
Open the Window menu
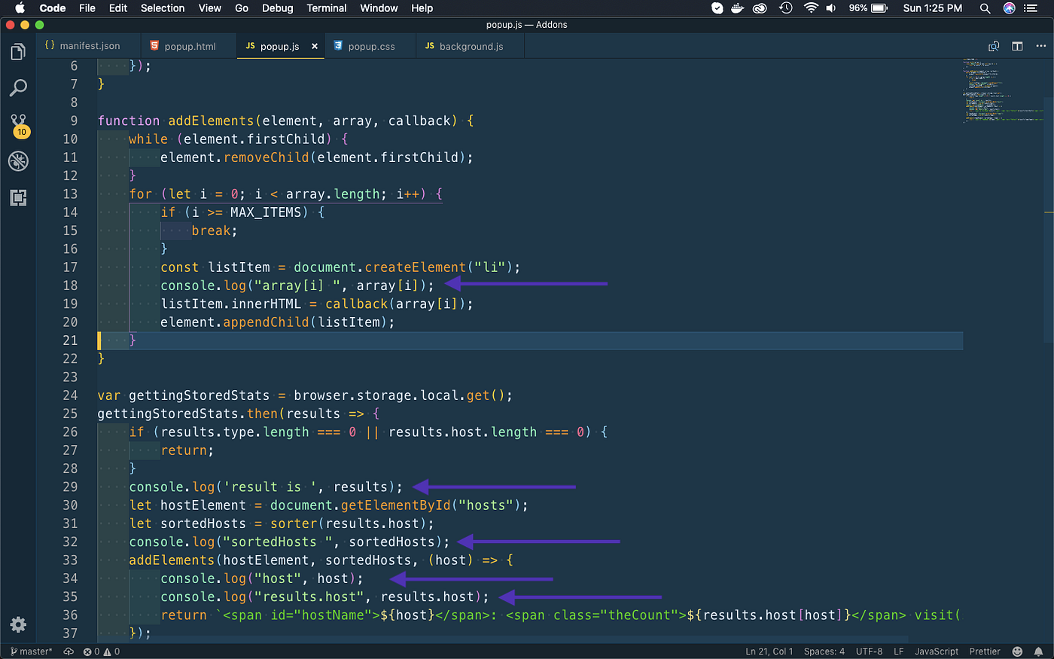pos(379,8)
